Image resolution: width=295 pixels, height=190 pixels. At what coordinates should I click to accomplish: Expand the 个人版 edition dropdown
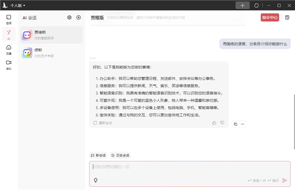[x=18, y=5]
